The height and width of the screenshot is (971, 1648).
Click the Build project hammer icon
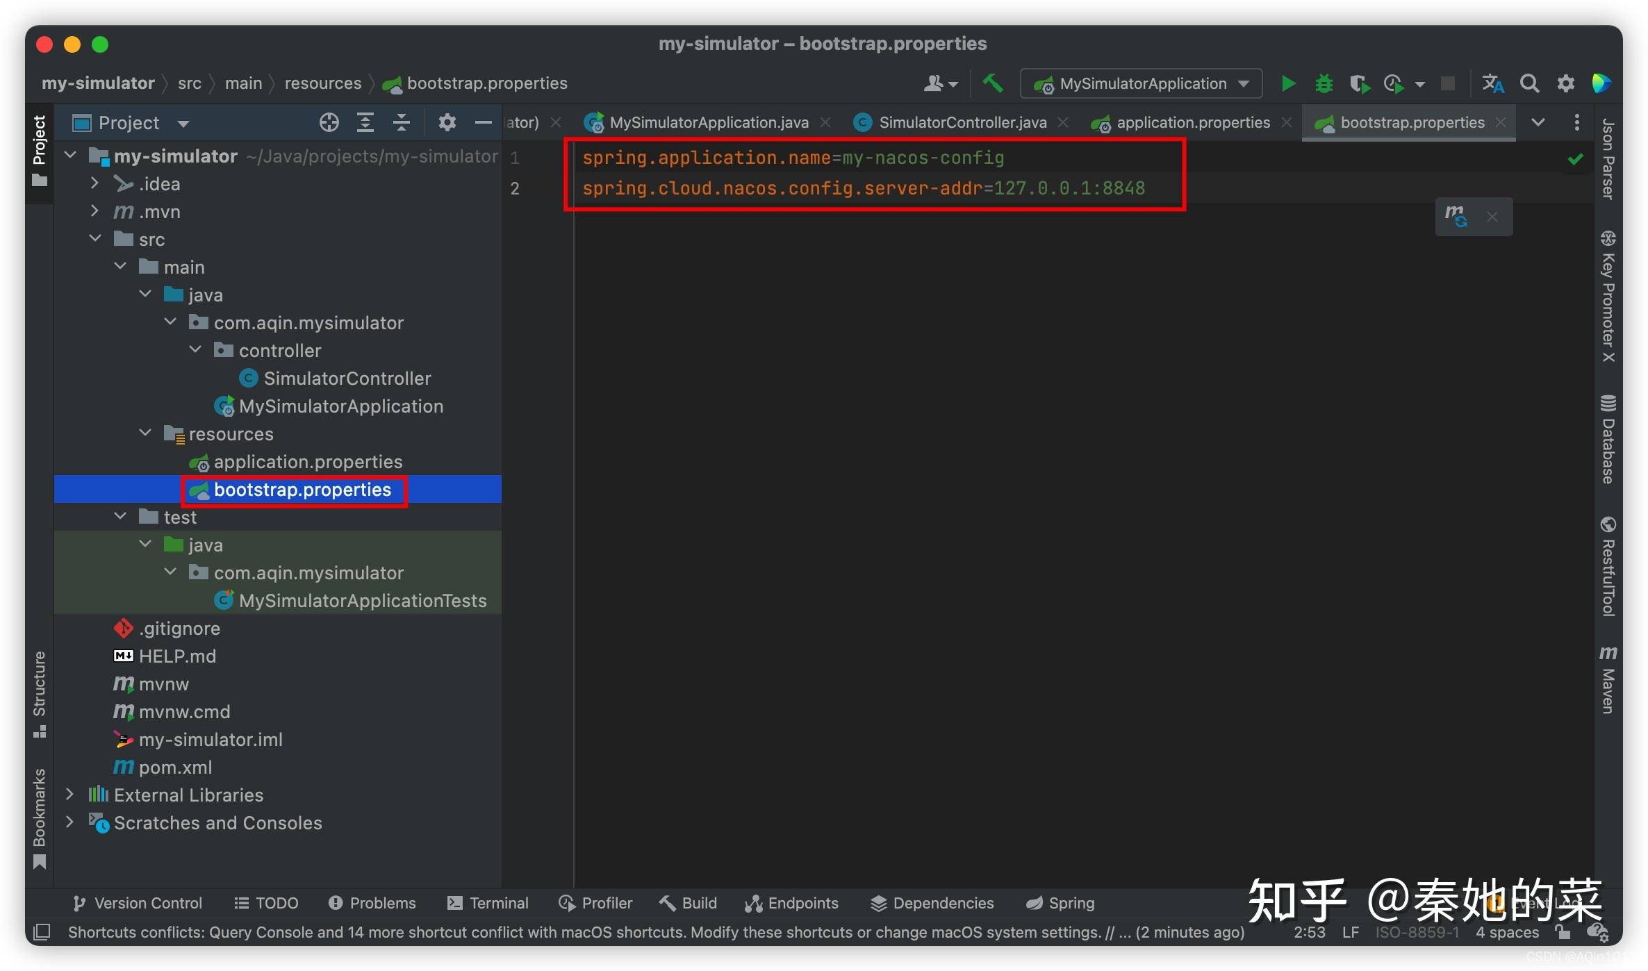click(x=993, y=84)
